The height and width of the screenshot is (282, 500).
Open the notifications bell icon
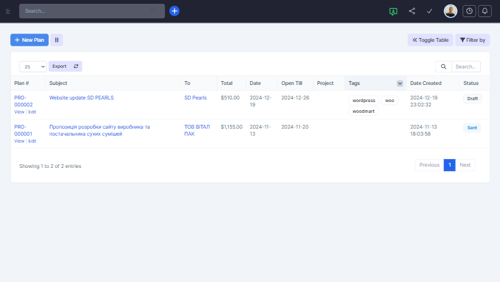(x=485, y=11)
